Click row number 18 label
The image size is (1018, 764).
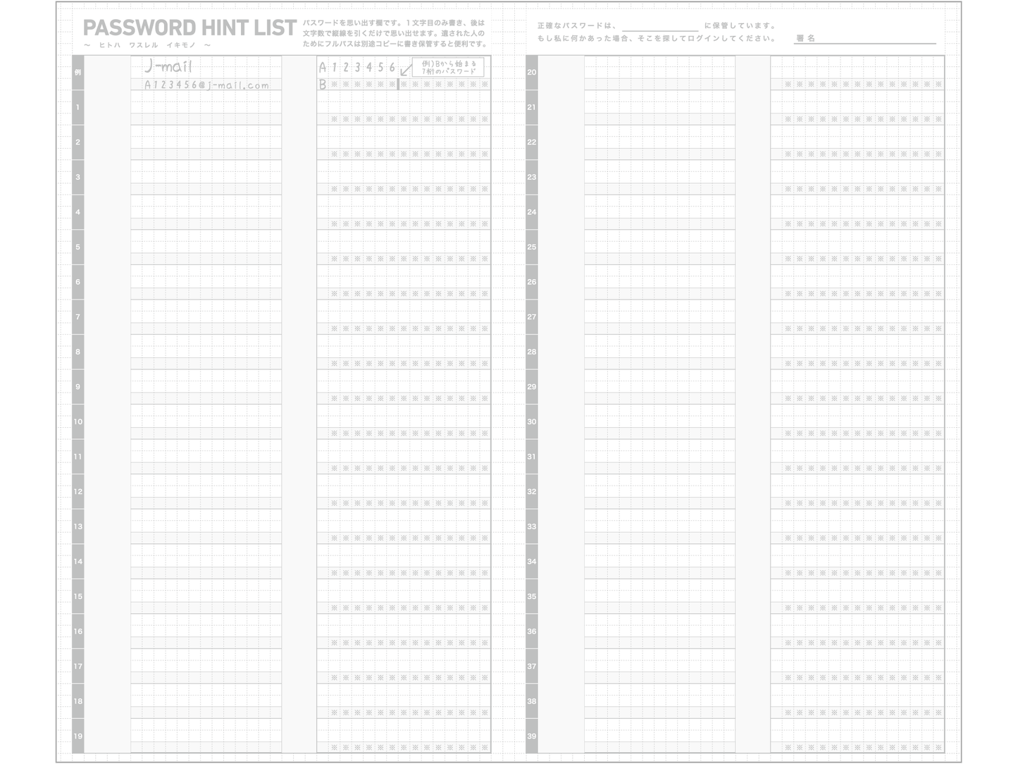(x=77, y=701)
